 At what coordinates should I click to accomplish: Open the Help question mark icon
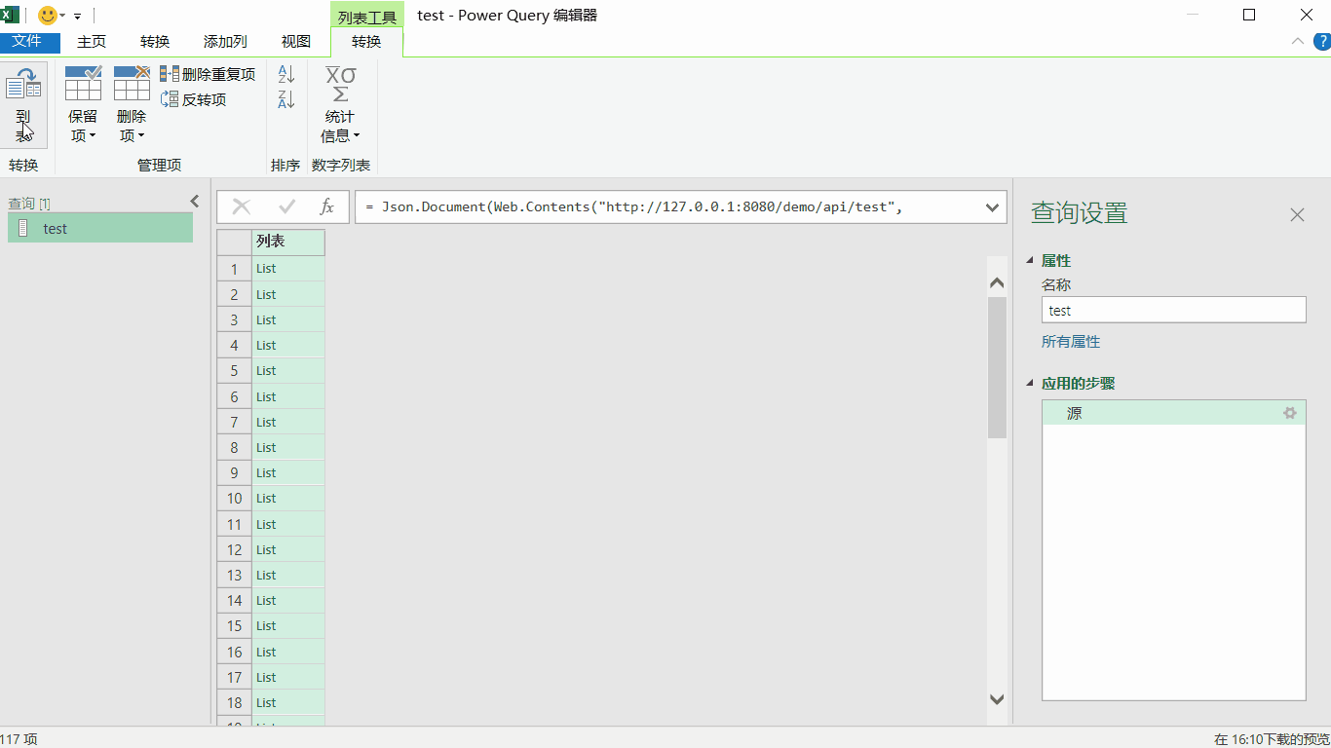[x=1321, y=41]
